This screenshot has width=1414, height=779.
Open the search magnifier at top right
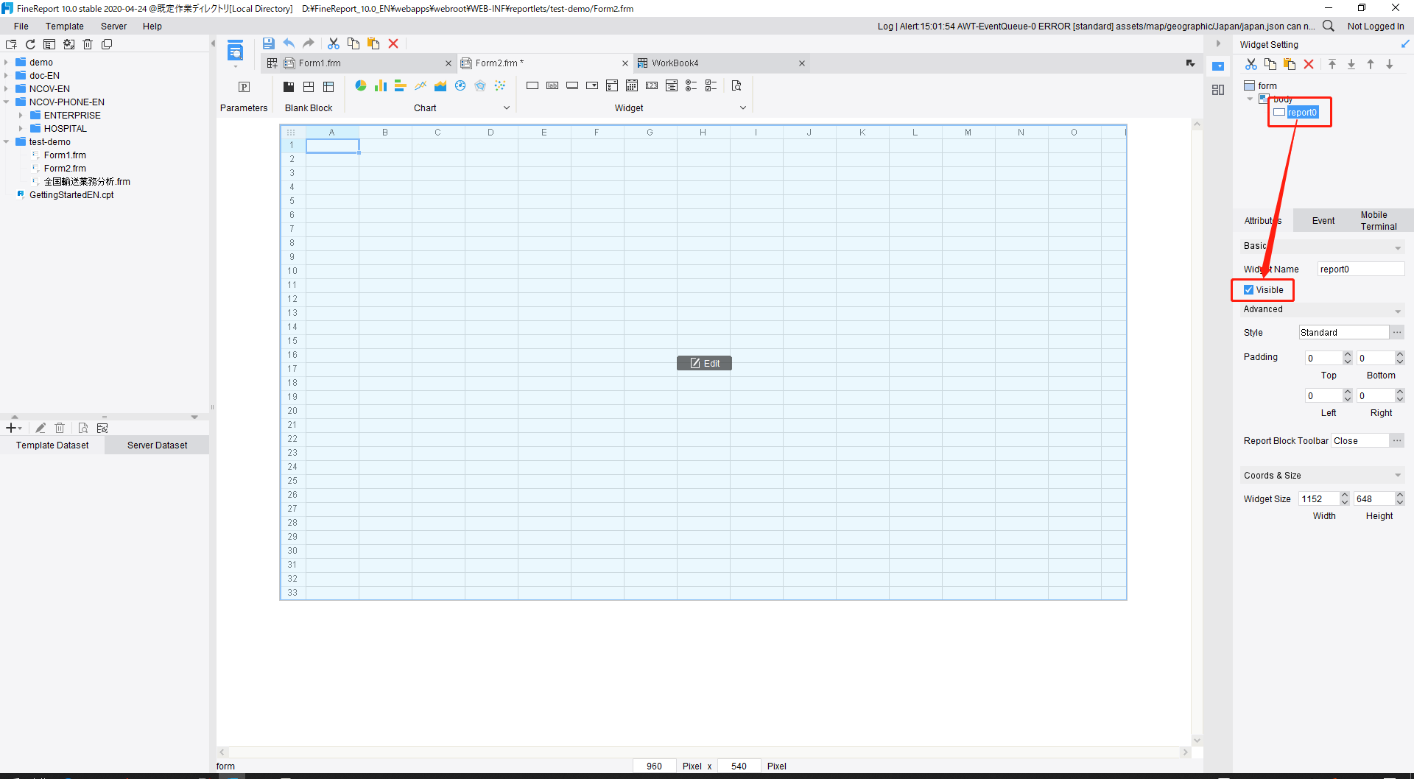click(x=1329, y=26)
